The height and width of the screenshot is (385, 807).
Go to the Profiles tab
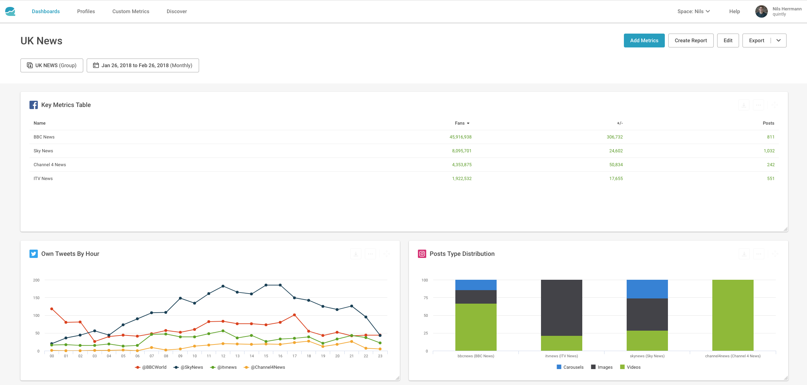[86, 11]
